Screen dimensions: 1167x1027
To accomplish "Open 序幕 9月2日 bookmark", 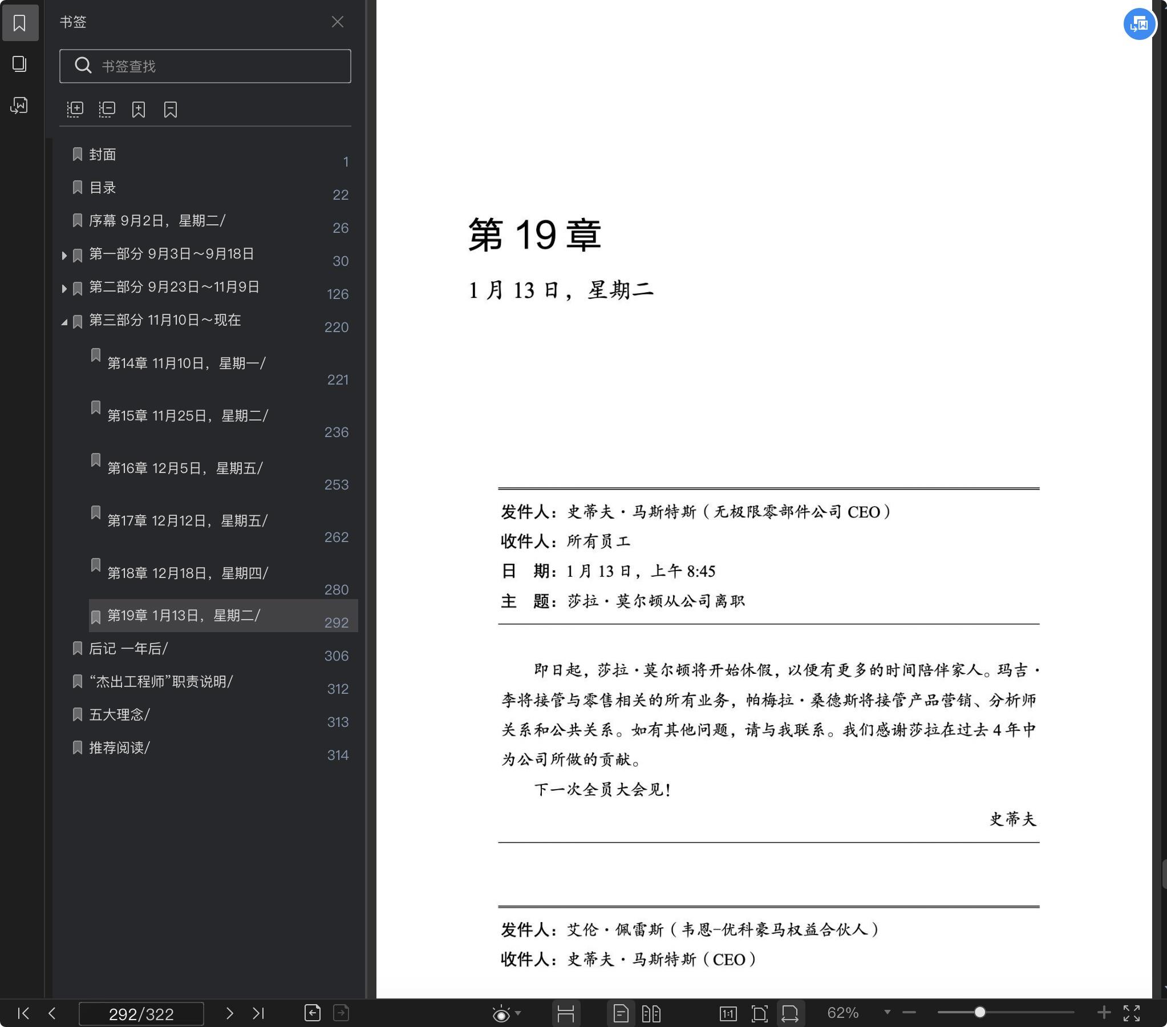I will [157, 220].
